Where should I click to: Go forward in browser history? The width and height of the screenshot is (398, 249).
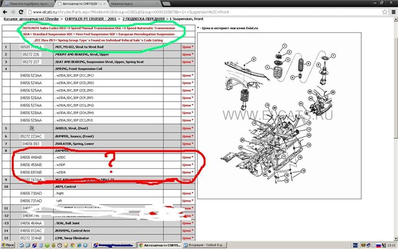coord(12,12)
